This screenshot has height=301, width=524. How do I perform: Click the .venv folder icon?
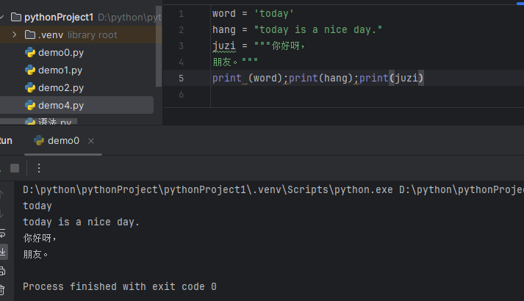point(30,35)
